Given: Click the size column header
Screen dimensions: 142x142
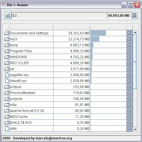Looking at the screenshot, I should click(72, 28).
